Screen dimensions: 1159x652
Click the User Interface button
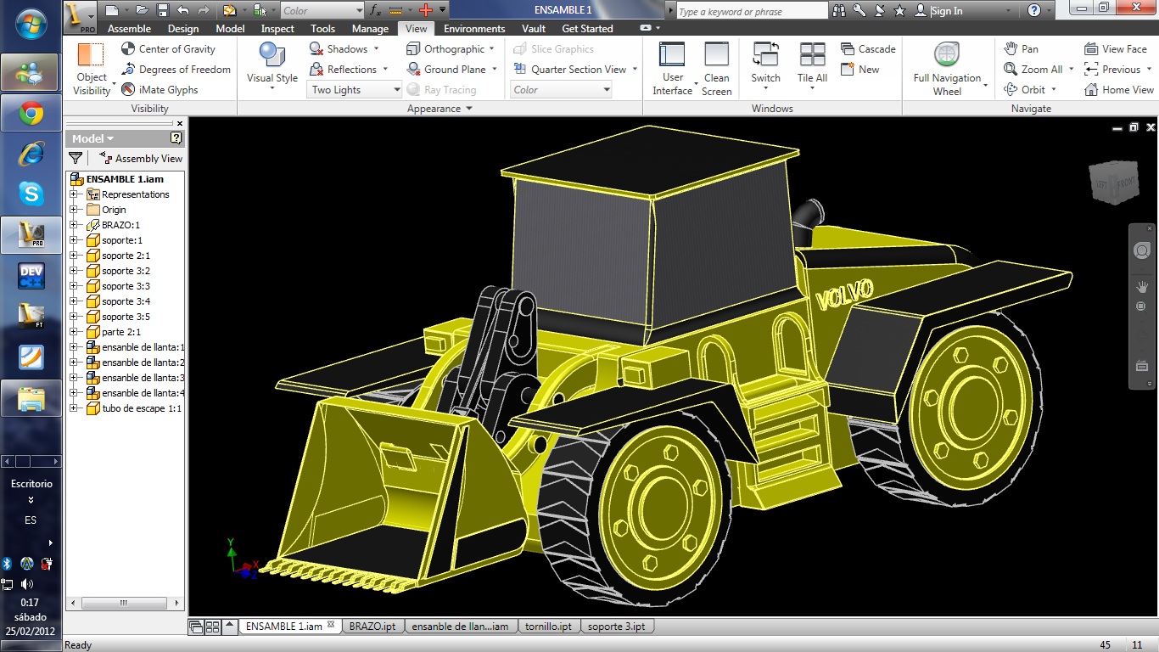(672, 68)
